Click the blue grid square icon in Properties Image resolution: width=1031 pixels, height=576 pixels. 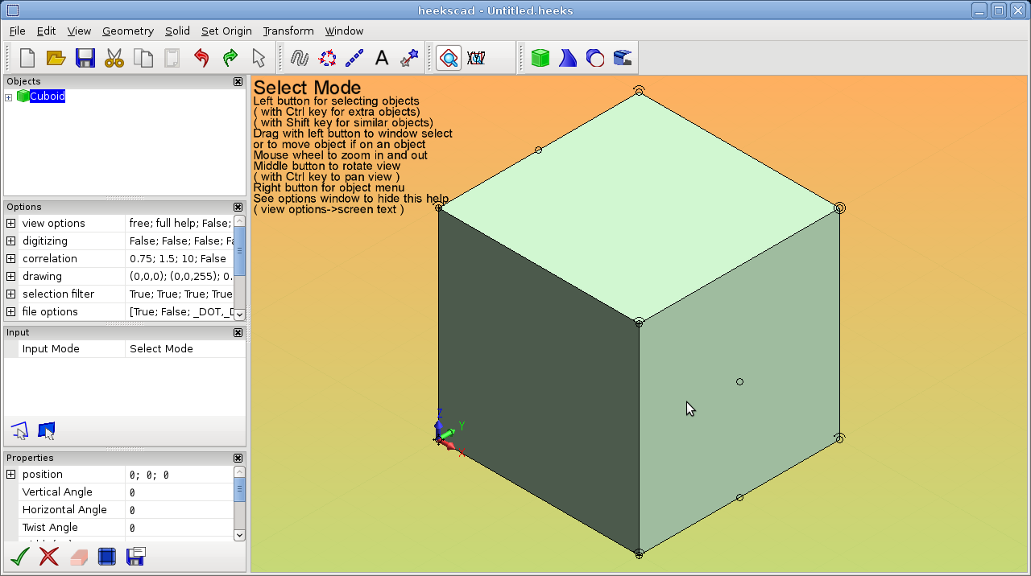pos(107,556)
